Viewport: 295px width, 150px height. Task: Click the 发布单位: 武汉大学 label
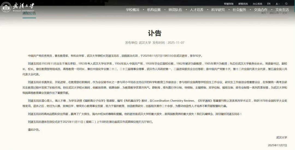(138, 42)
